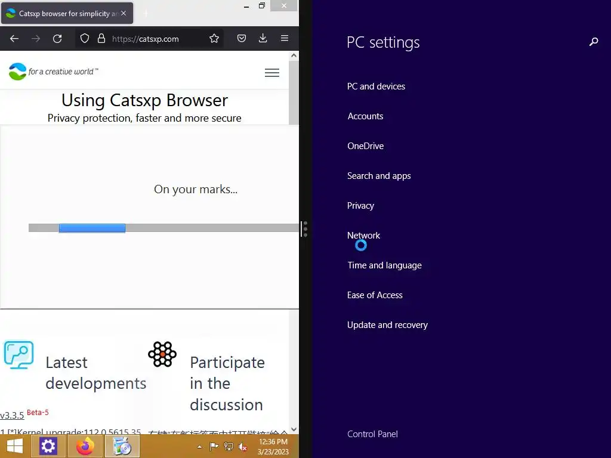The image size is (611, 458).
Task: Open the Windows Start button
Action: point(15,446)
